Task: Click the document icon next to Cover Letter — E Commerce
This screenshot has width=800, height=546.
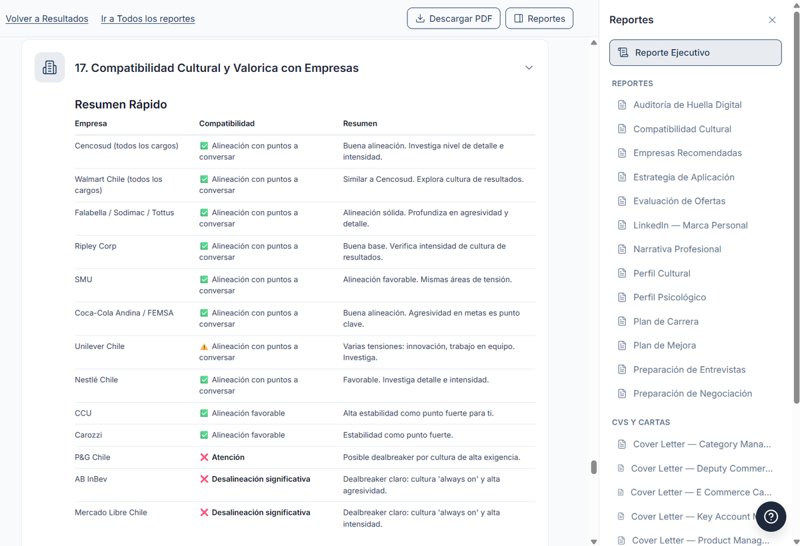Action: click(621, 492)
